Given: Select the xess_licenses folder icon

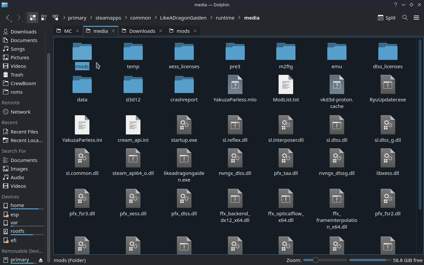Looking at the screenshot, I should (x=184, y=51).
